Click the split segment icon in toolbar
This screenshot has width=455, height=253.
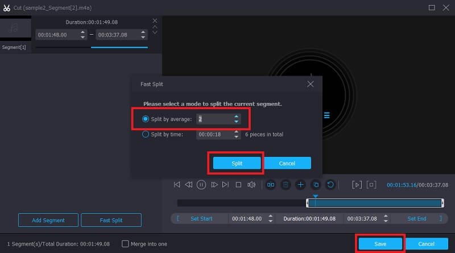click(271, 185)
